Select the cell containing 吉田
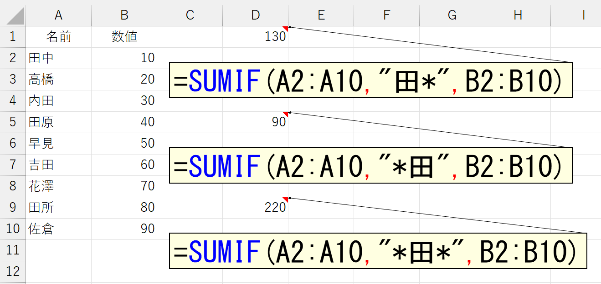The image size is (601, 284). (58, 165)
